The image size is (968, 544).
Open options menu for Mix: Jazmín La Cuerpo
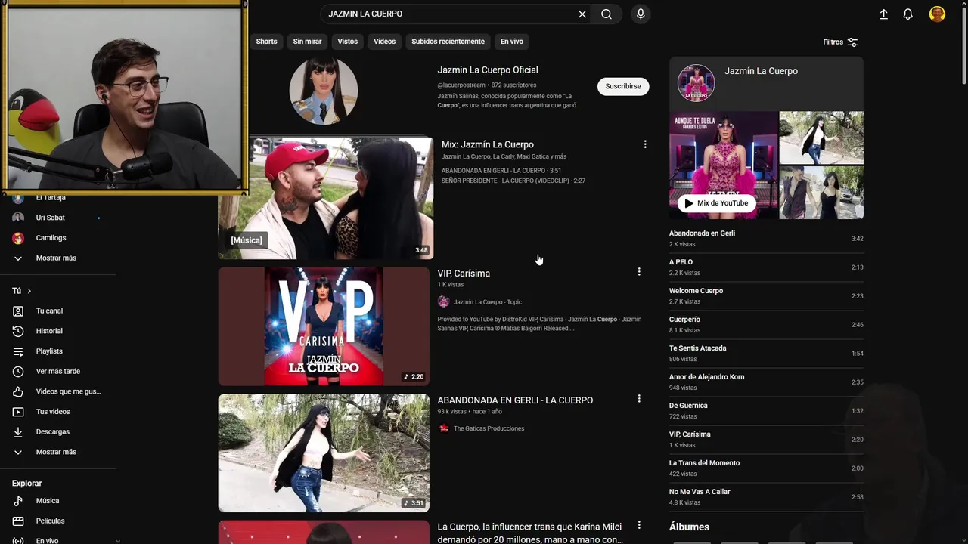coord(645,144)
